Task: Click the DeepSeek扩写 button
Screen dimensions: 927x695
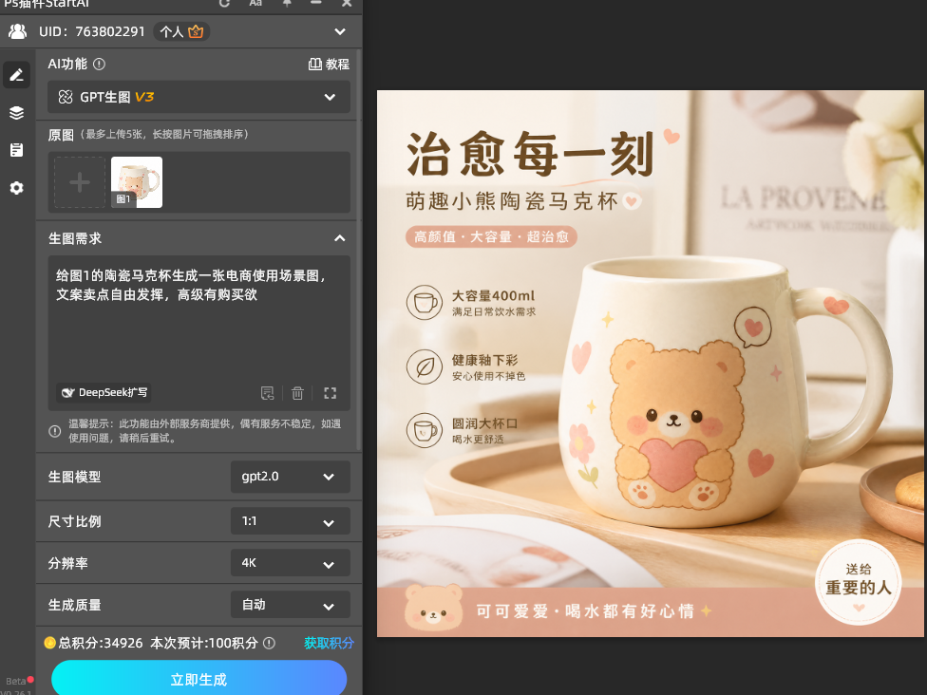Action: [x=104, y=392]
